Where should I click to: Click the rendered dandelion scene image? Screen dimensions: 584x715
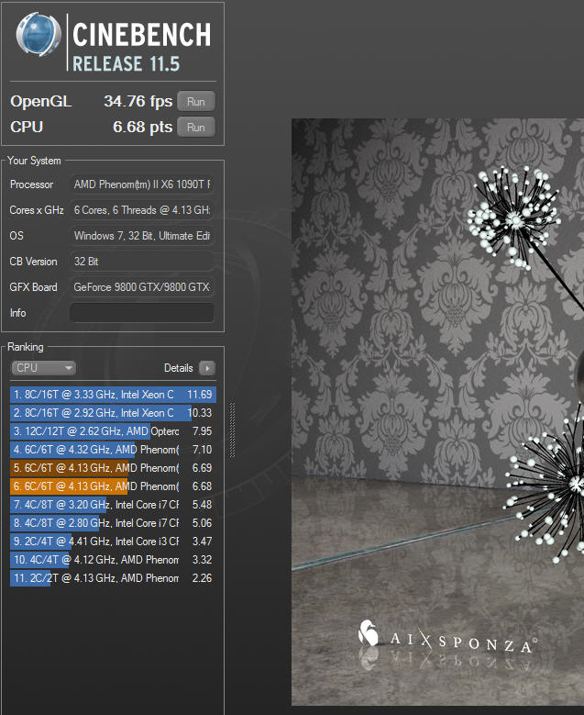pos(438,412)
